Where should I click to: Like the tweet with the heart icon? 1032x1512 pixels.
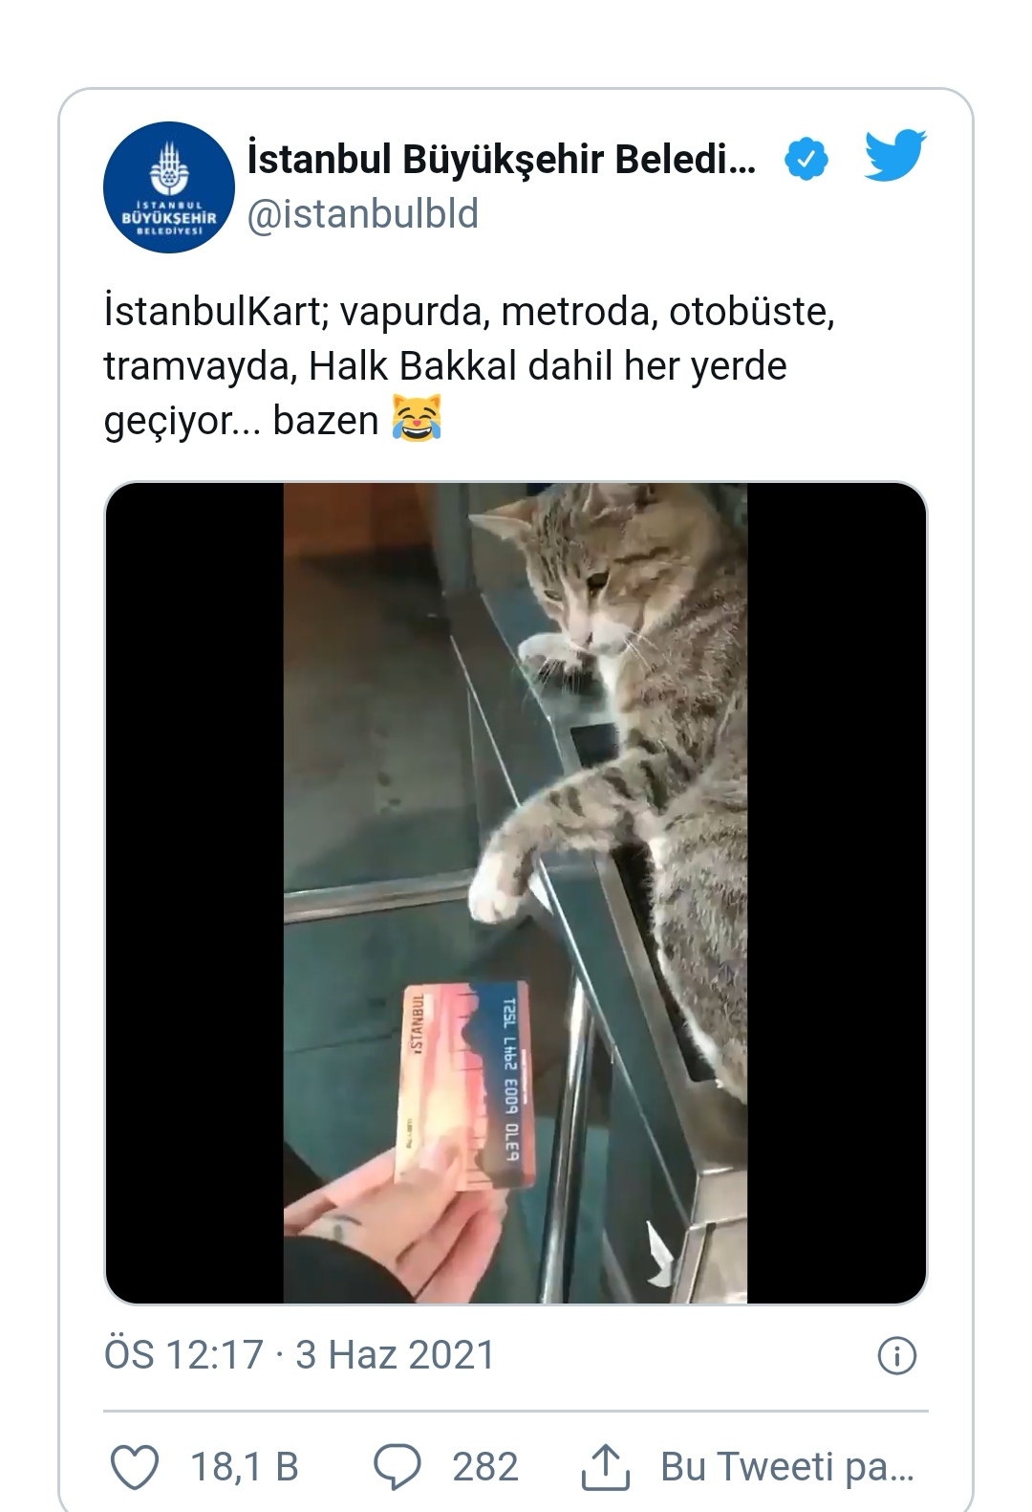pyautogui.click(x=135, y=1466)
